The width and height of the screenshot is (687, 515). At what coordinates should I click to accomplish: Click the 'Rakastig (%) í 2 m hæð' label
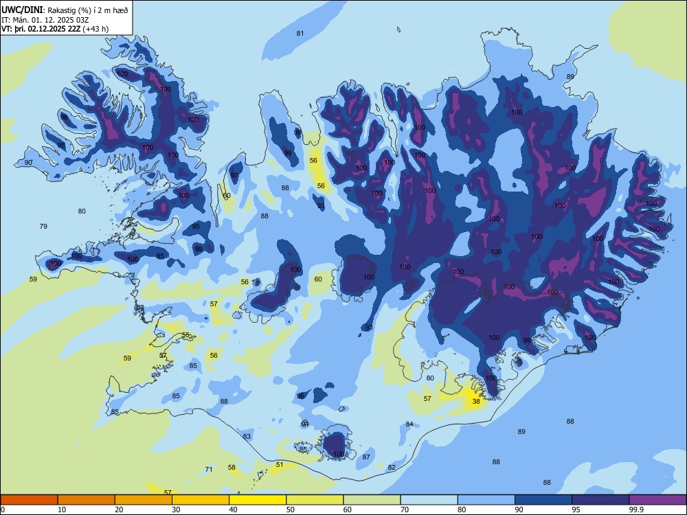pyautogui.click(x=88, y=10)
